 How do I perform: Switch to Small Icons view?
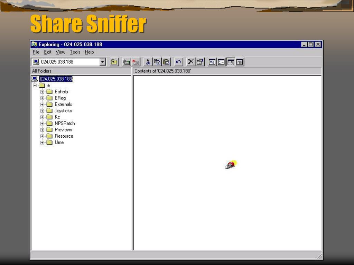221,62
